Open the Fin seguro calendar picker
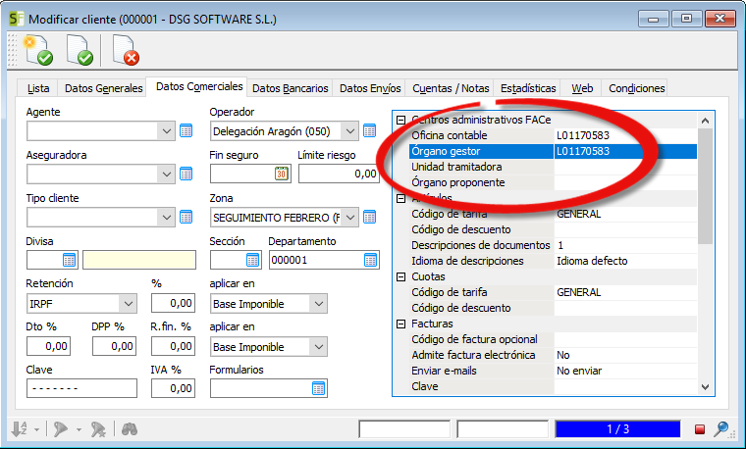The image size is (746, 449). point(281,174)
